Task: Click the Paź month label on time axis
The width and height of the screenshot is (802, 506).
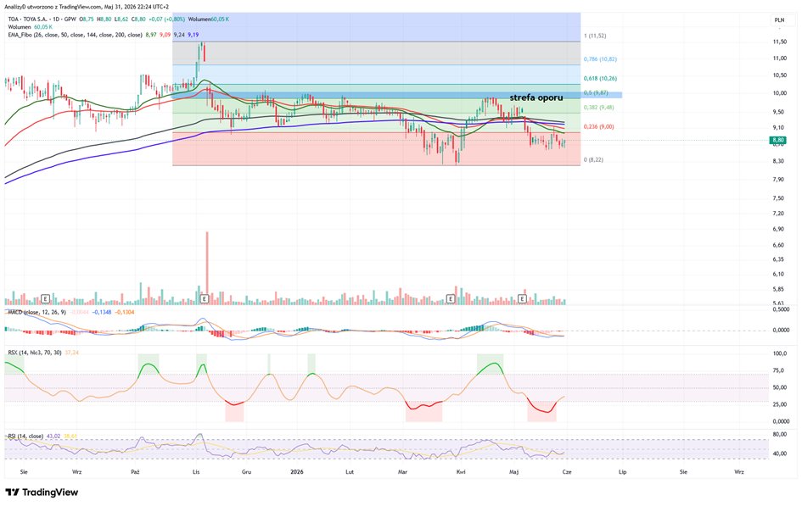Action: [x=135, y=472]
